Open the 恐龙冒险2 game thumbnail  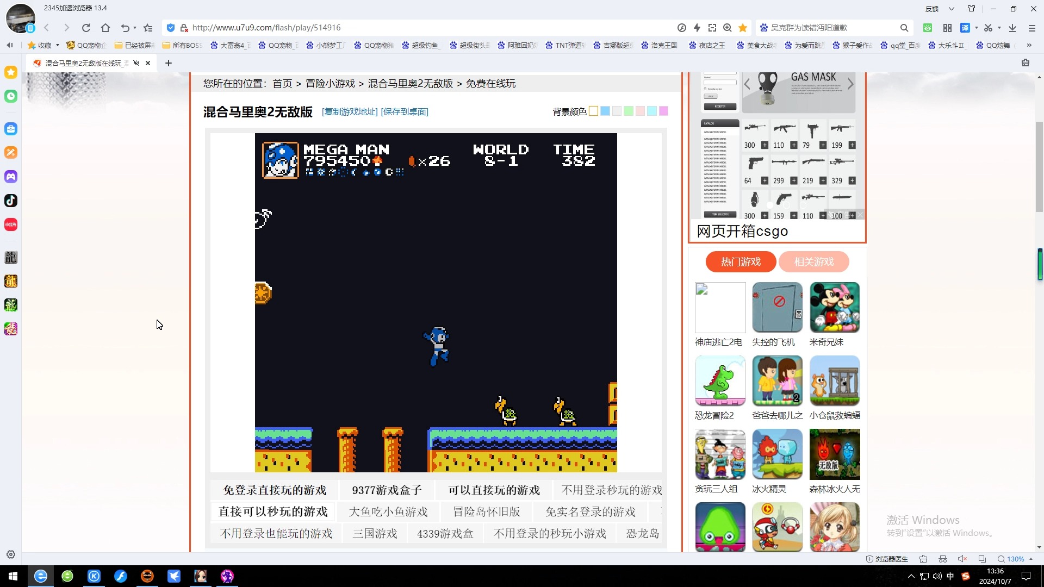click(x=720, y=380)
